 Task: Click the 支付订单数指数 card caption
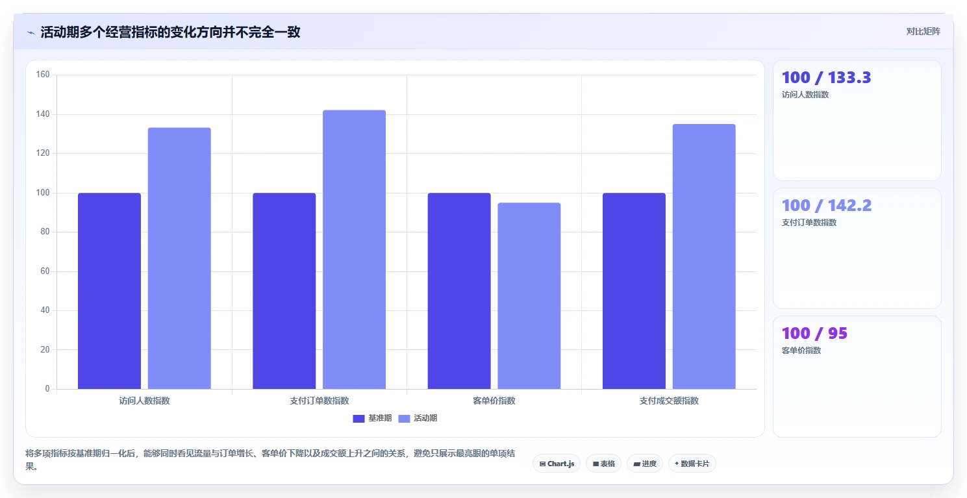tap(809, 223)
